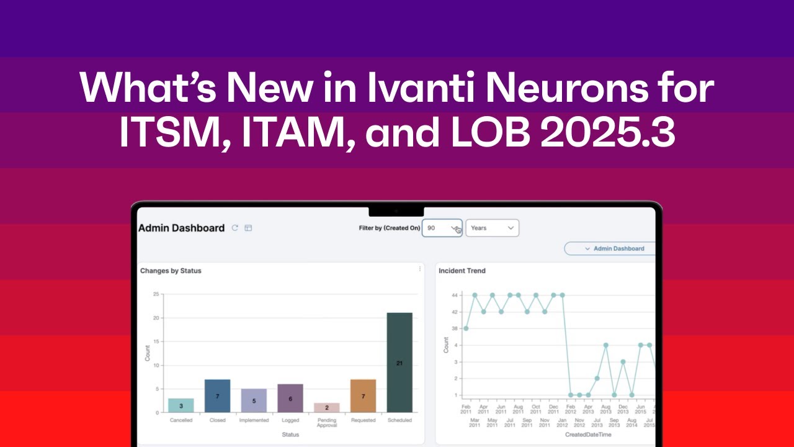Viewport: 794px width, 447px height.
Task: Select the Pending Approval bar showing 2
Action: click(327, 408)
